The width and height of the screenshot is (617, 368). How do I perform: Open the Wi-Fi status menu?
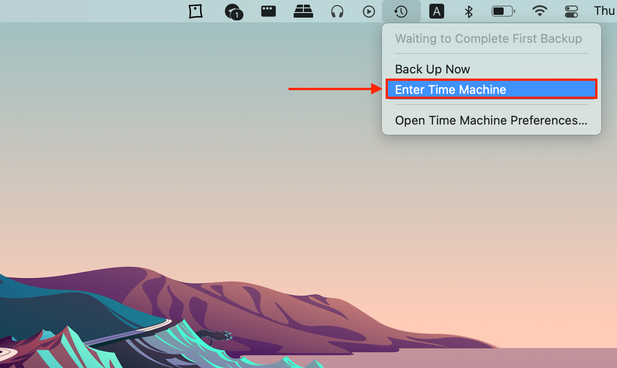[x=539, y=11]
